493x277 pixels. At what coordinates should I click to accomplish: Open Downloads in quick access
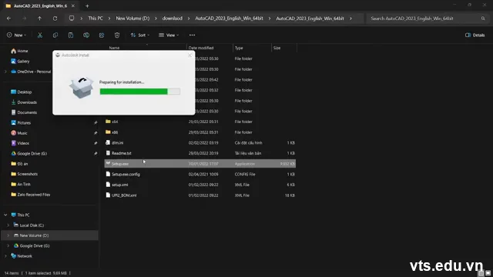click(24, 102)
